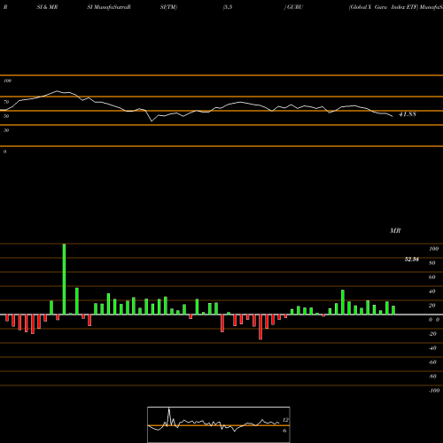The width and height of the screenshot is (443, 443).
Task: Click the longest red bar in the MR histogram
Action: click(x=260, y=327)
